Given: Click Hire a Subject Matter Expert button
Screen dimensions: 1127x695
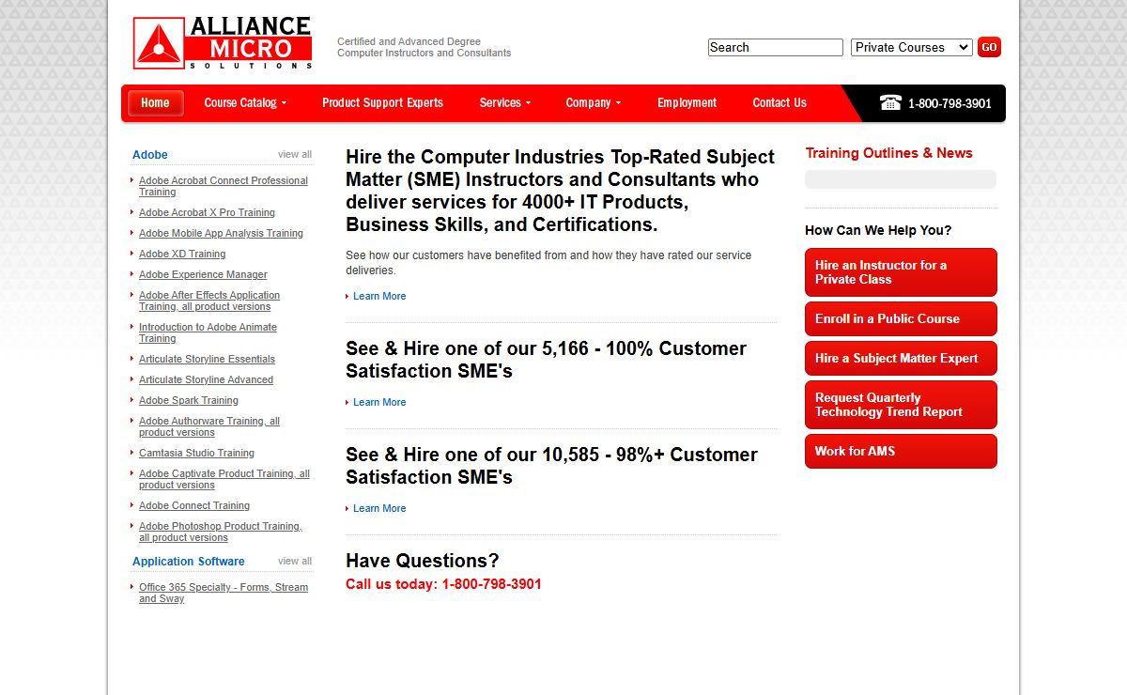Looking at the screenshot, I should (901, 359).
